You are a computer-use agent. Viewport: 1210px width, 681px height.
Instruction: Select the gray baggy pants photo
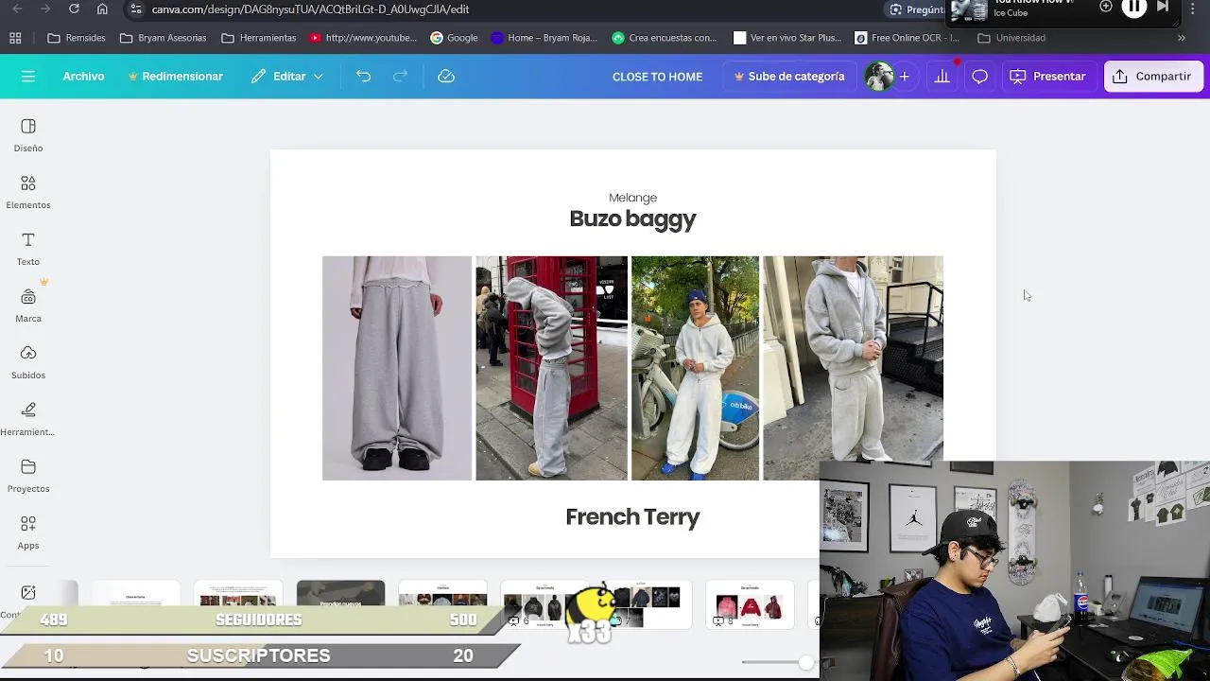click(x=397, y=368)
